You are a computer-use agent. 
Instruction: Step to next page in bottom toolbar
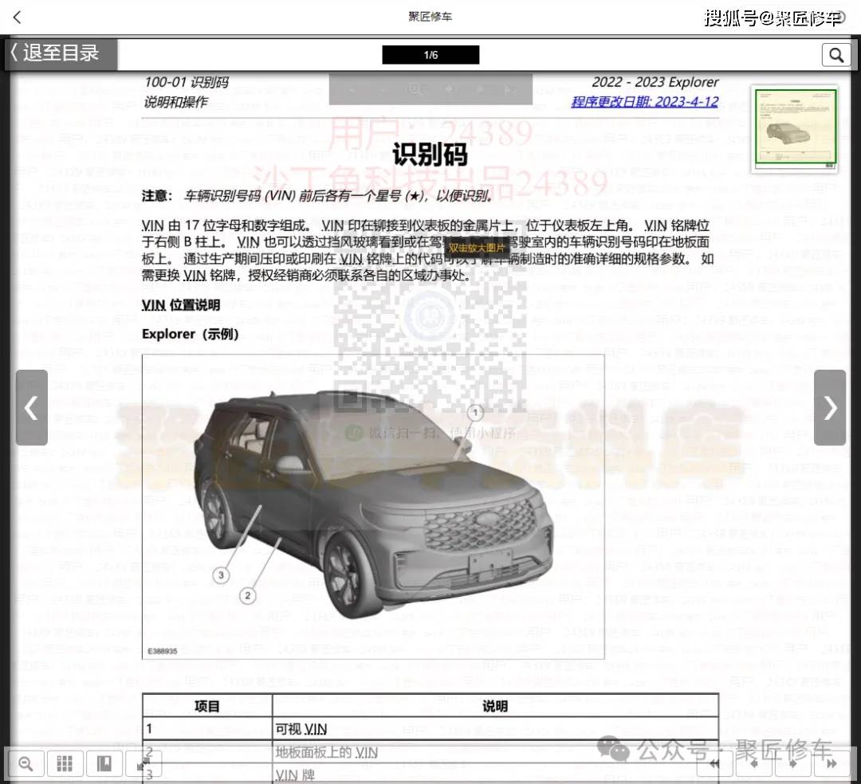coord(792,764)
